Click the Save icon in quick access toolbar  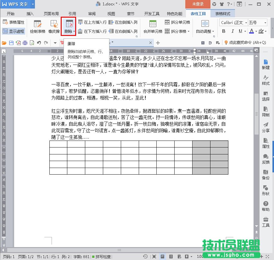click(x=11, y=43)
